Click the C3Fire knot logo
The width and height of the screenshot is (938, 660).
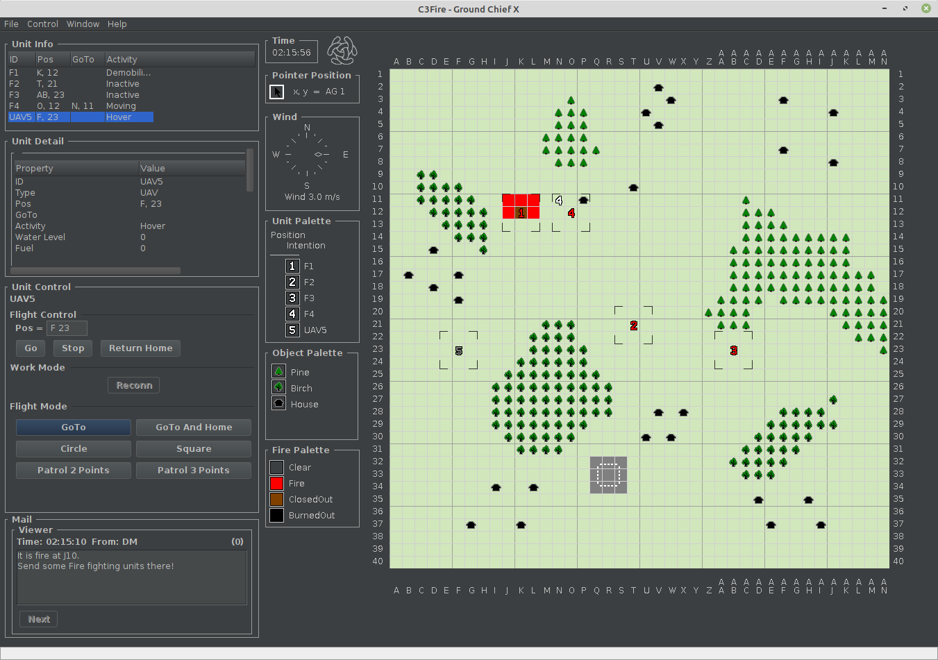(x=342, y=51)
